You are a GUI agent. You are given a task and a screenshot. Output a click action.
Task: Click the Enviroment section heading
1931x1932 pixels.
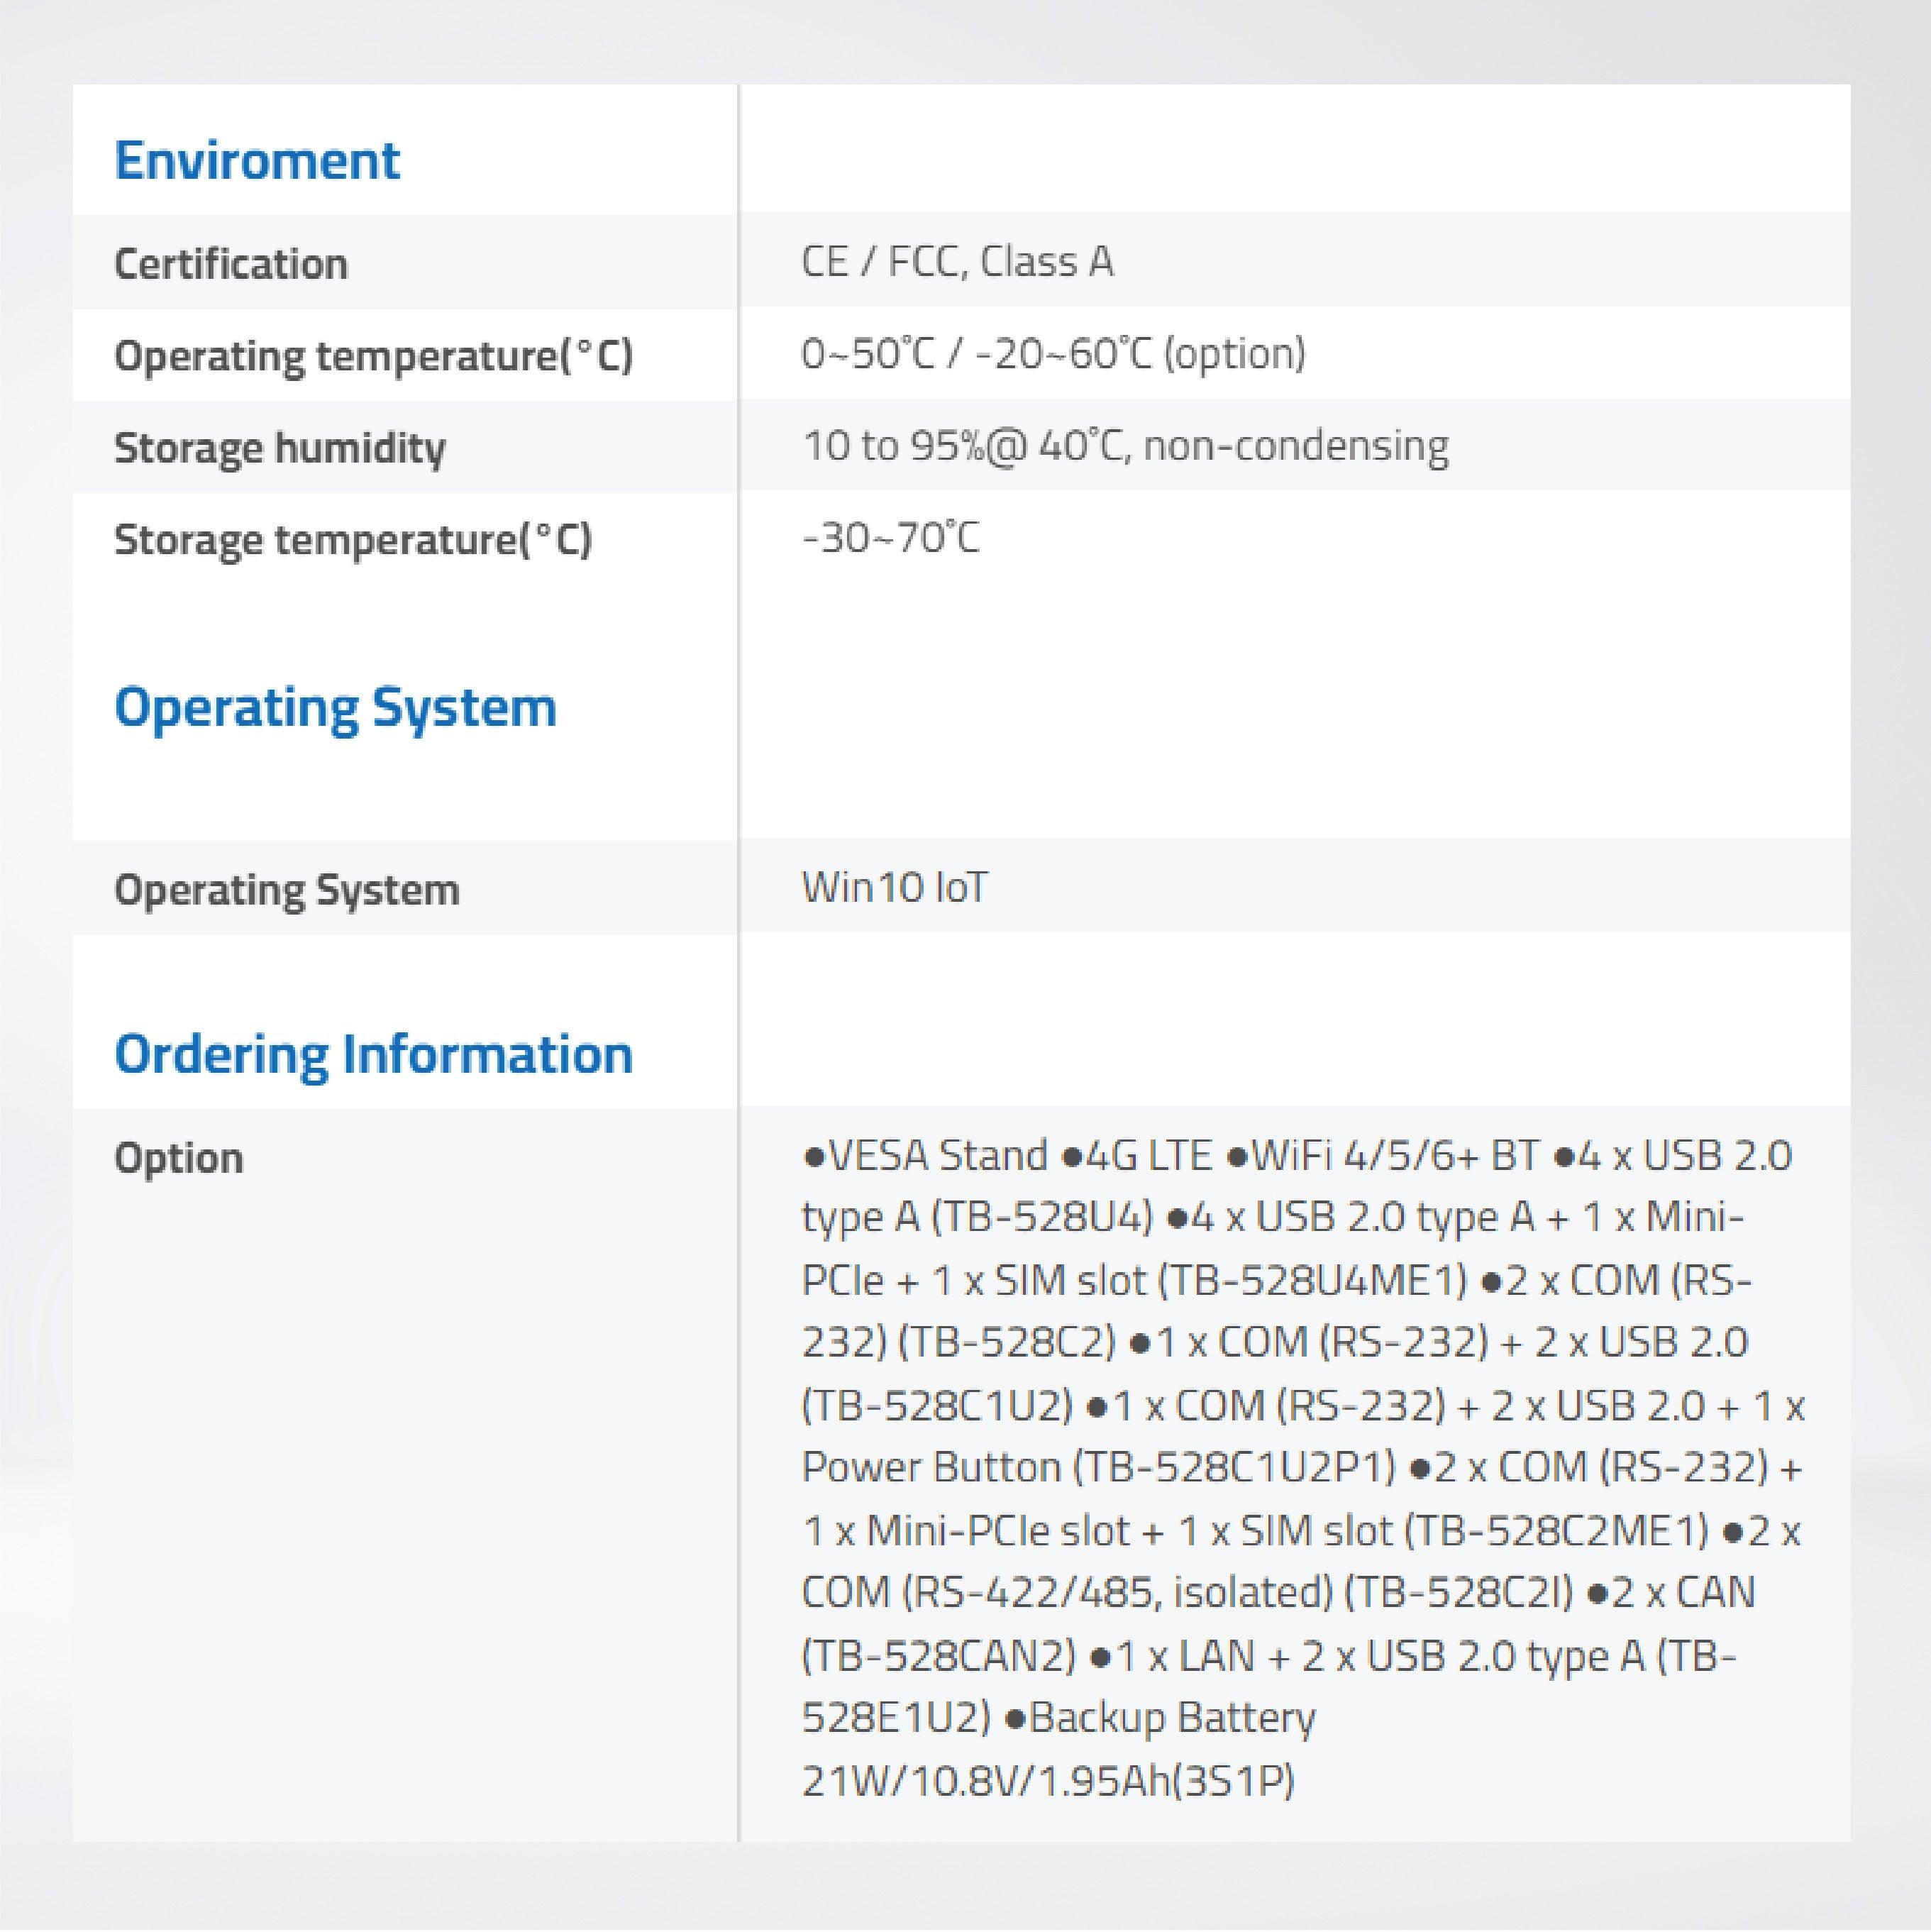pyautogui.click(x=257, y=160)
